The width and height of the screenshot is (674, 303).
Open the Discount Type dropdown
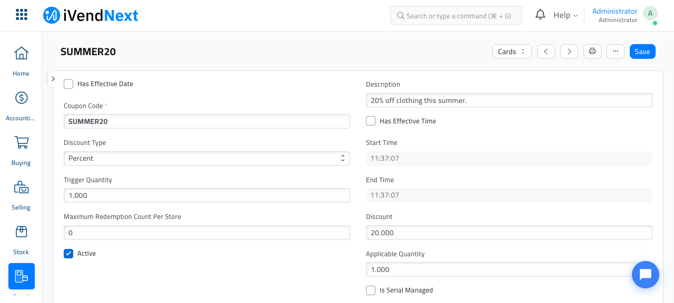[x=207, y=159]
